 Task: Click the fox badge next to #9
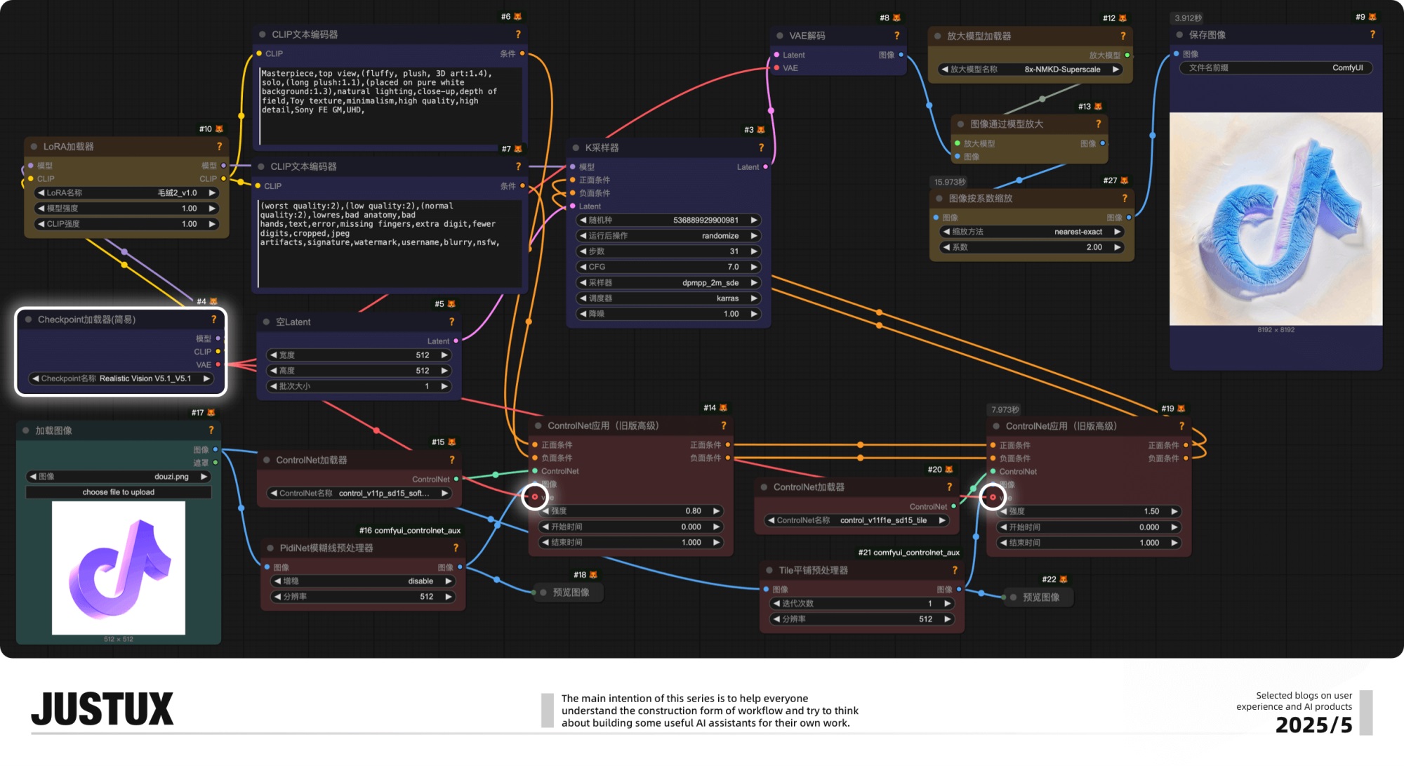point(1372,17)
